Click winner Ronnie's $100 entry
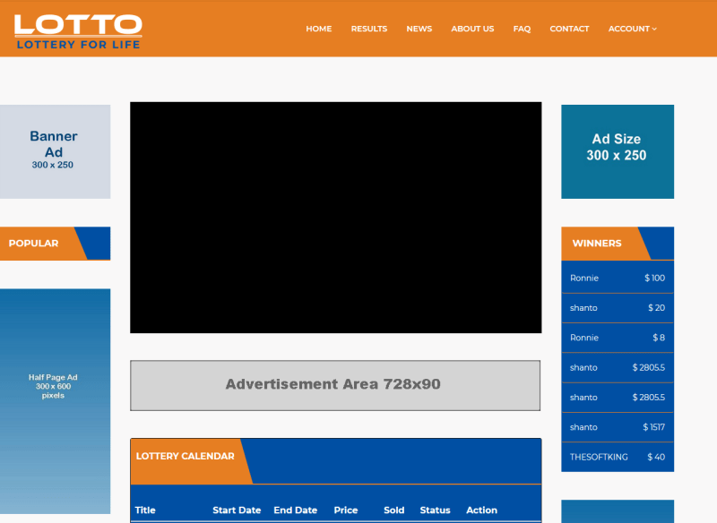Image resolution: width=717 pixels, height=523 pixels. [x=617, y=278]
